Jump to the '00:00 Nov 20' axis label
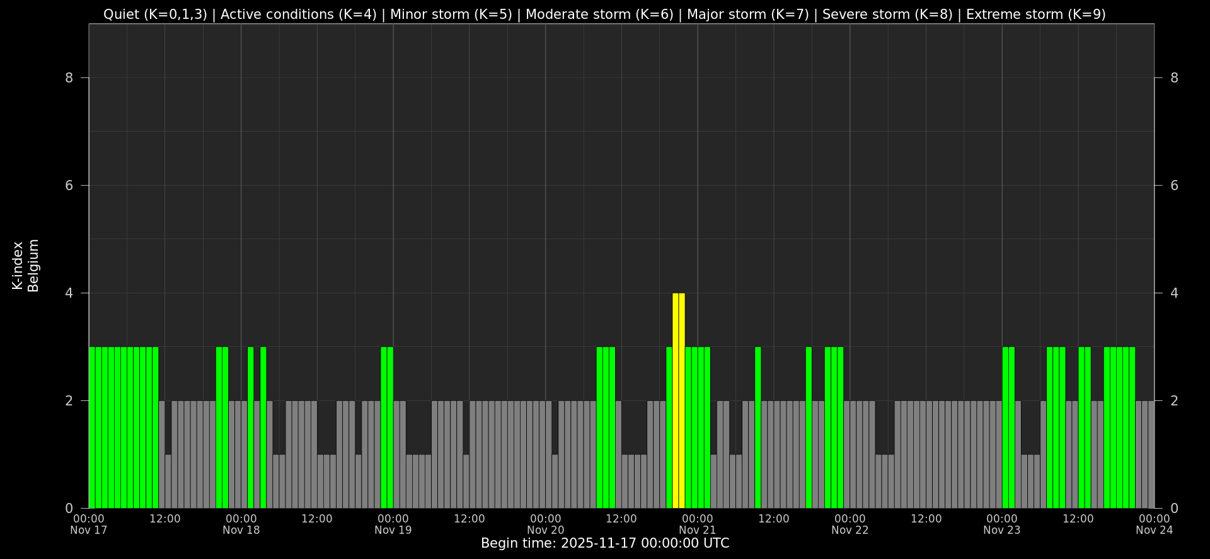This screenshot has height=559, width=1210. coord(545,524)
